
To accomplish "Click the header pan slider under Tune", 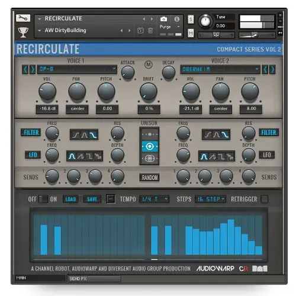I will tap(216, 35).
